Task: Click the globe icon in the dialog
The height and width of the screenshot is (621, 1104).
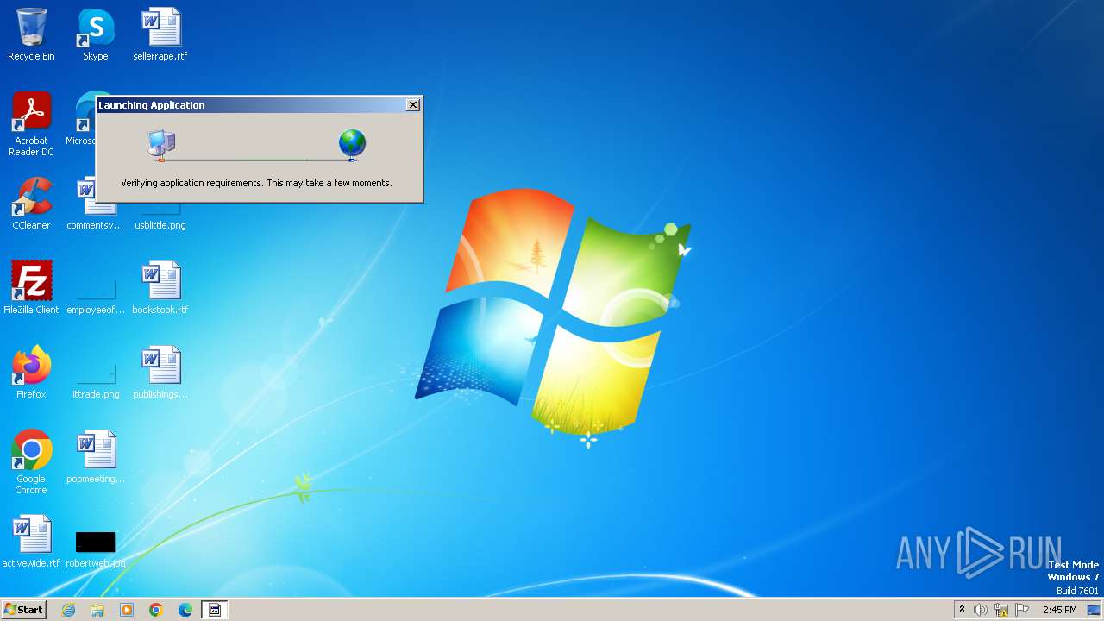Action: point(352,144)
